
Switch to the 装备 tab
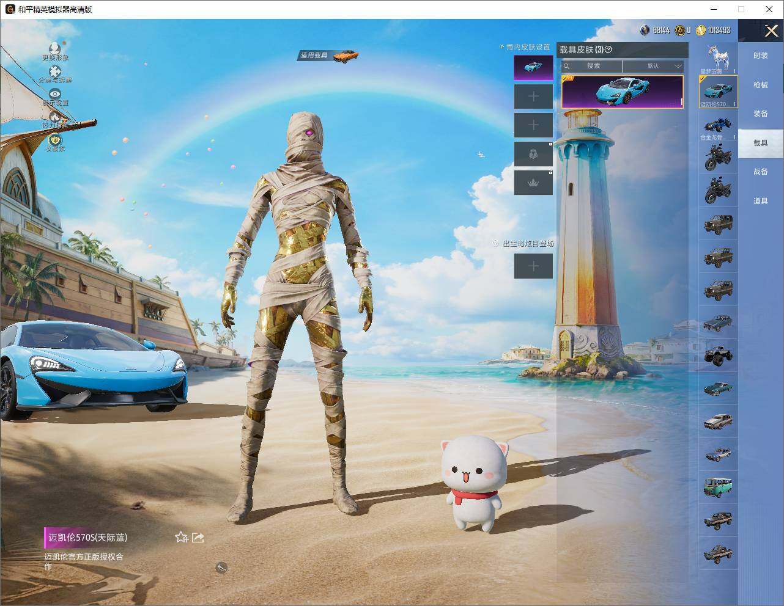pyautogui.click(x=760, y=114)
